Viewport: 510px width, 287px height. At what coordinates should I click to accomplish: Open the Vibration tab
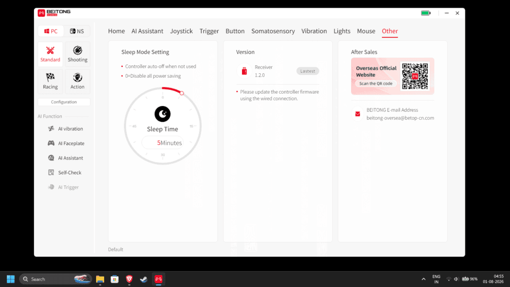314,31
